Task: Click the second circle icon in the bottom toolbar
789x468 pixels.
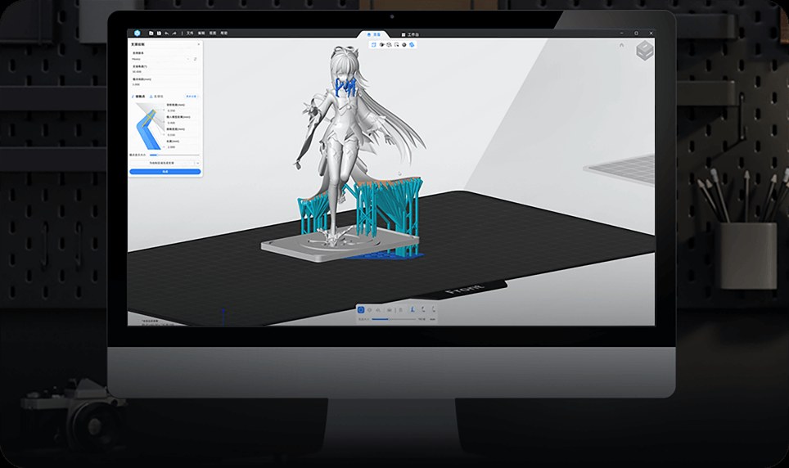Action: [x=369, y=310]
